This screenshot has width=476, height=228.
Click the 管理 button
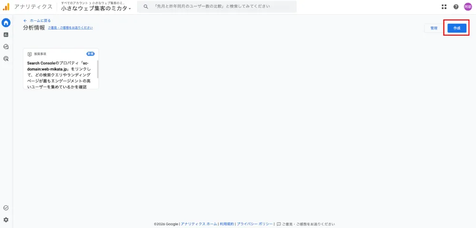coord(434,28)
